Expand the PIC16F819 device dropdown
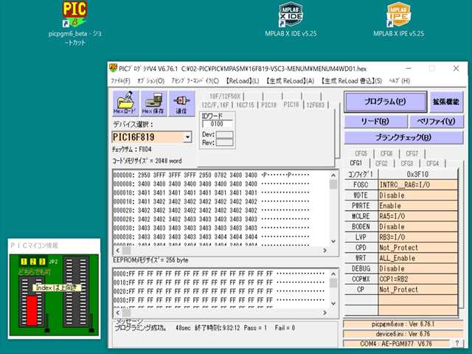The width and height of the screenshot is (472, 354). [187, 137]
